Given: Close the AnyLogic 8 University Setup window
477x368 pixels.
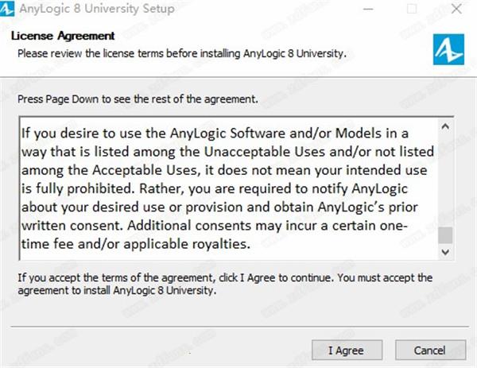Looking at the screenshot, I should (x=456, y=9).
